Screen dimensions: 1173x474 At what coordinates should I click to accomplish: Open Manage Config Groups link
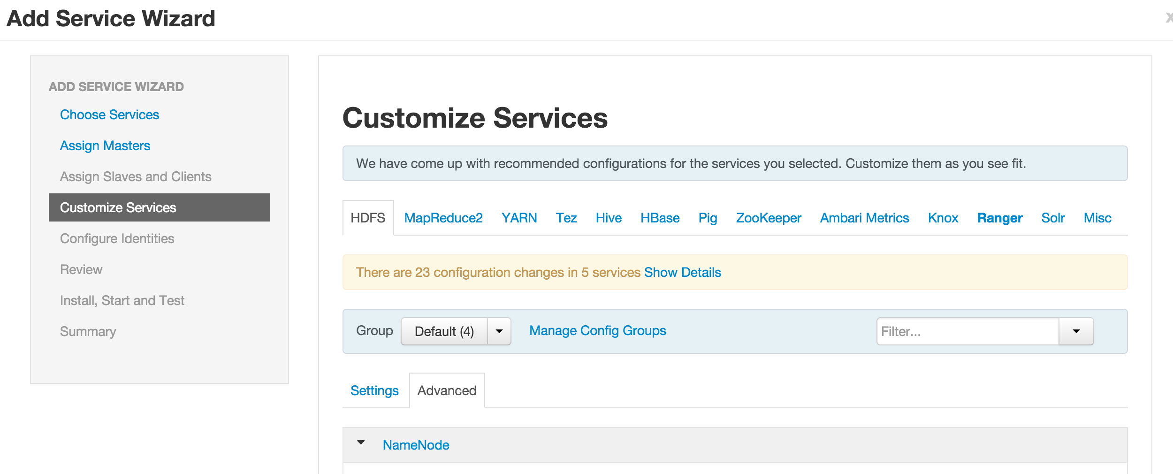[597, 331]
